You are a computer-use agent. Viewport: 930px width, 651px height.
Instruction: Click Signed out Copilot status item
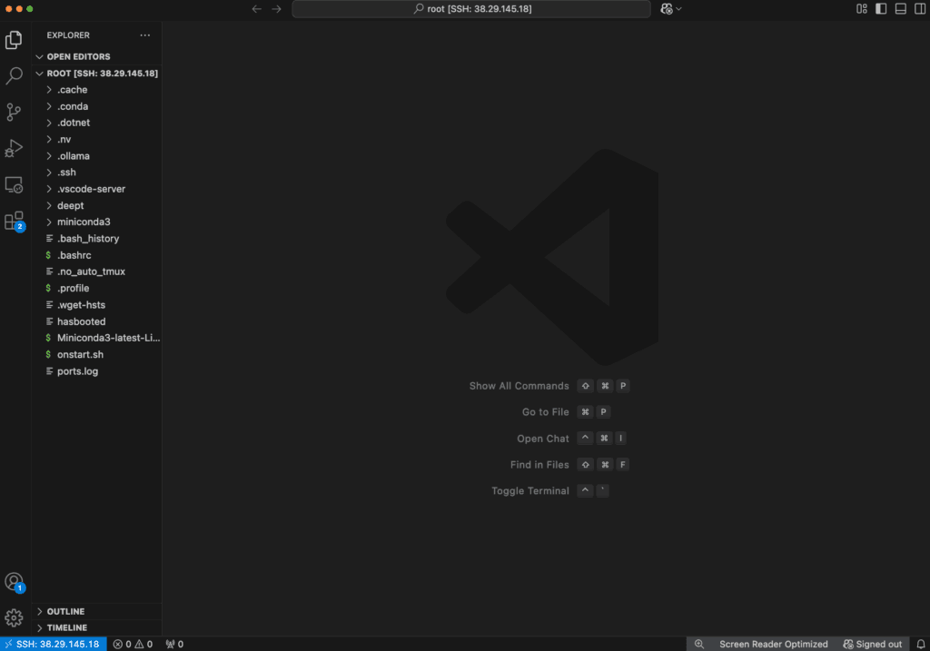point(873,644)
